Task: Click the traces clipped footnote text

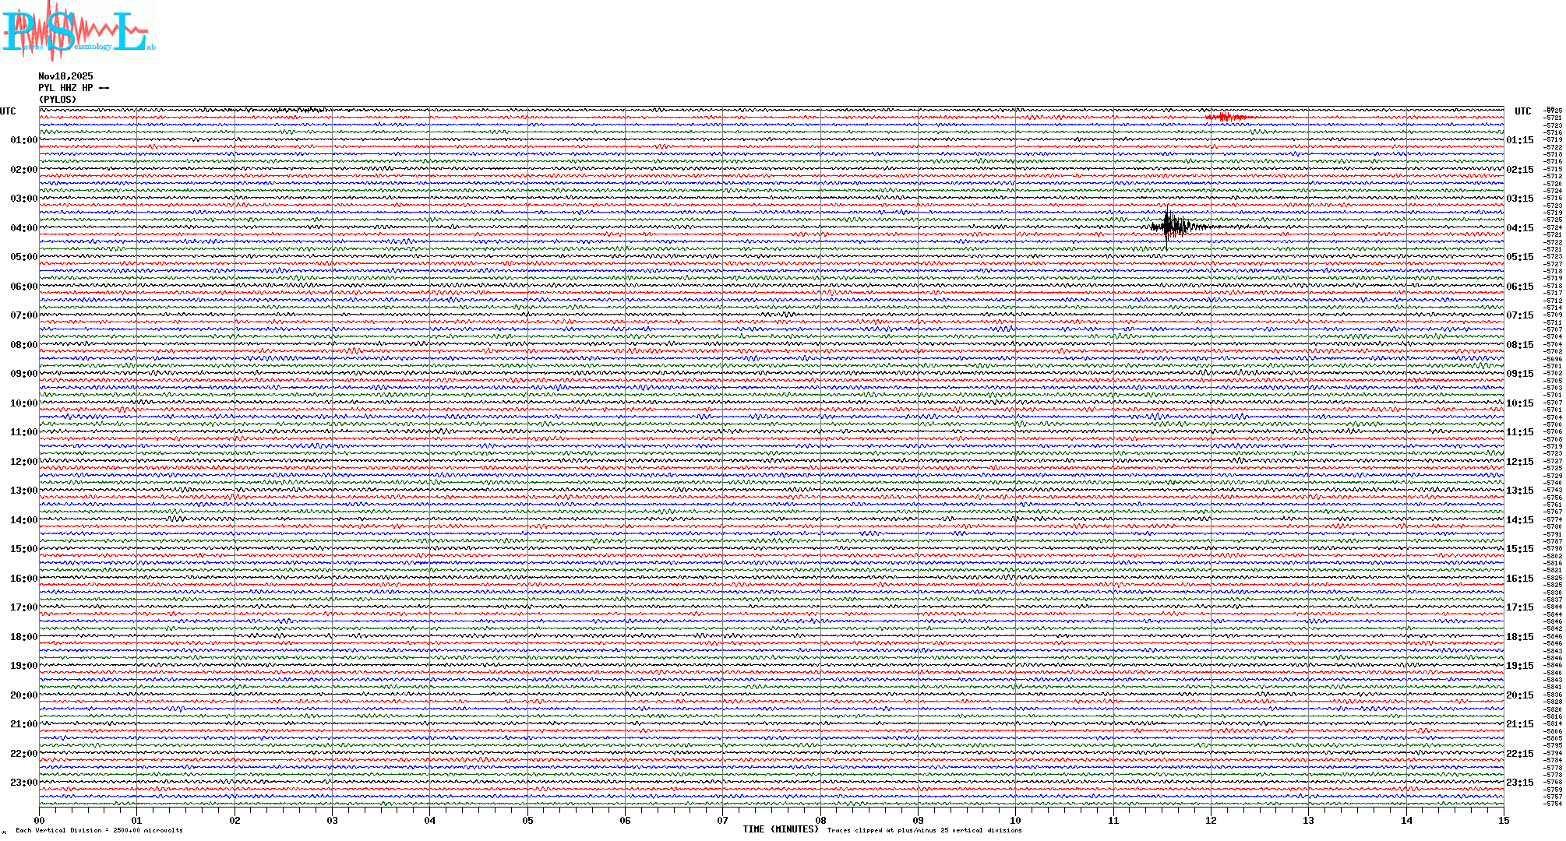Action: click(x=924, y=830)
